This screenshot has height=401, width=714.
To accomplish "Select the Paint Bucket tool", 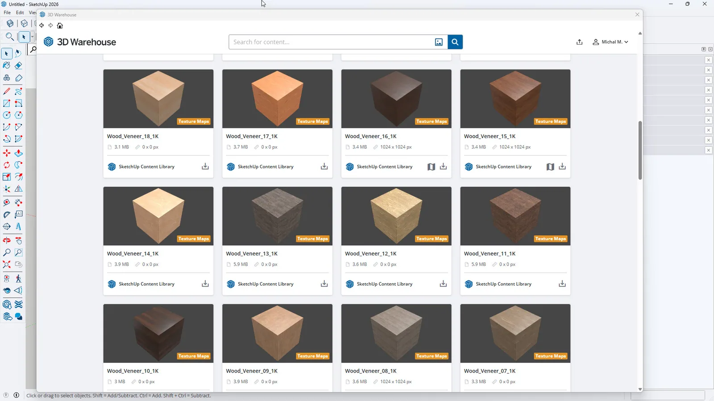I will 7,65.
